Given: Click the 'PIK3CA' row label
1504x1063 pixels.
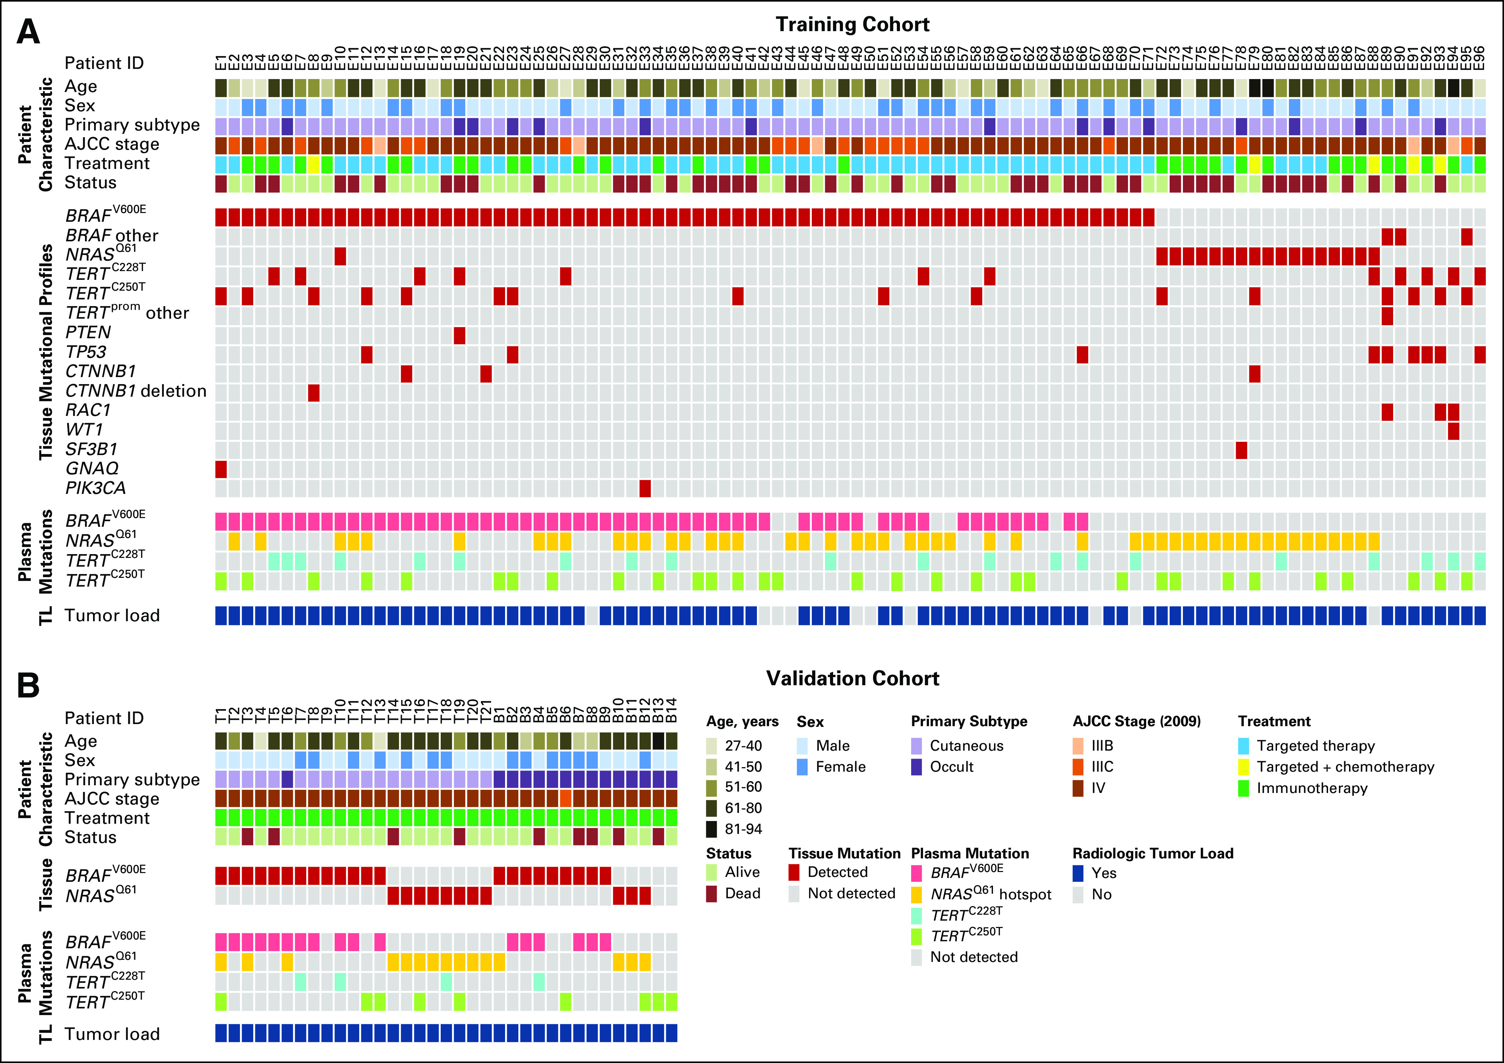Looking at the screenshot, I should coord(95,488).
